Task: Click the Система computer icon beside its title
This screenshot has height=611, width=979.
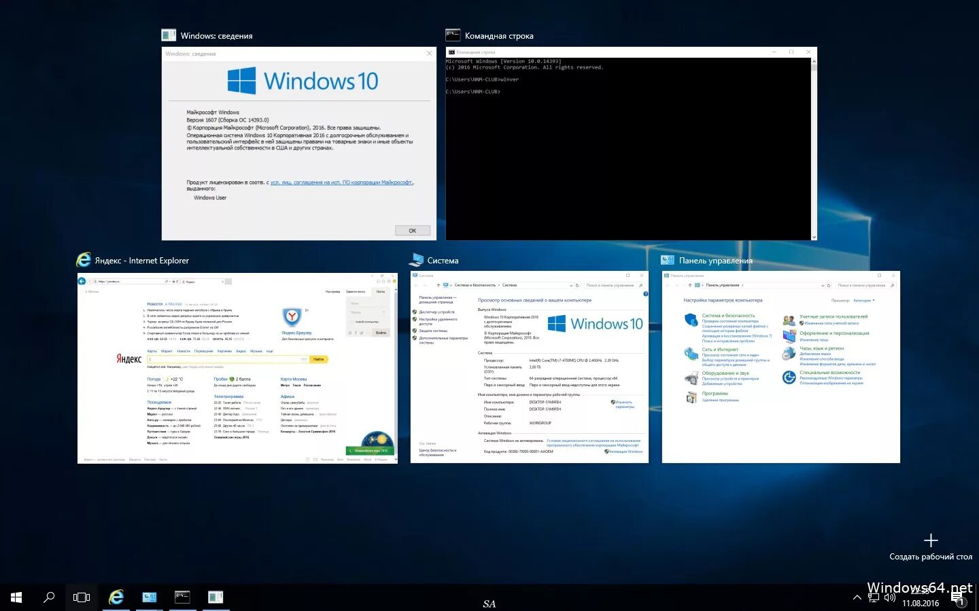Action: click(417, 260)
